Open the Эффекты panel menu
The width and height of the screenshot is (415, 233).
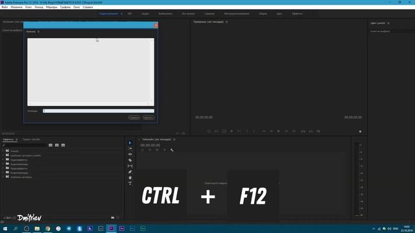(17, 140)
